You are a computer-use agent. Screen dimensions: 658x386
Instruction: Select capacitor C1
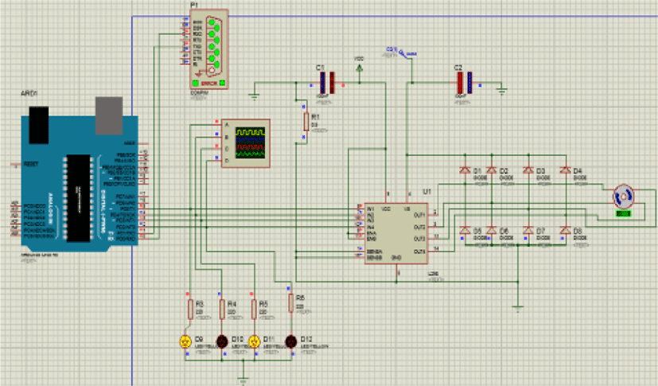327,83
